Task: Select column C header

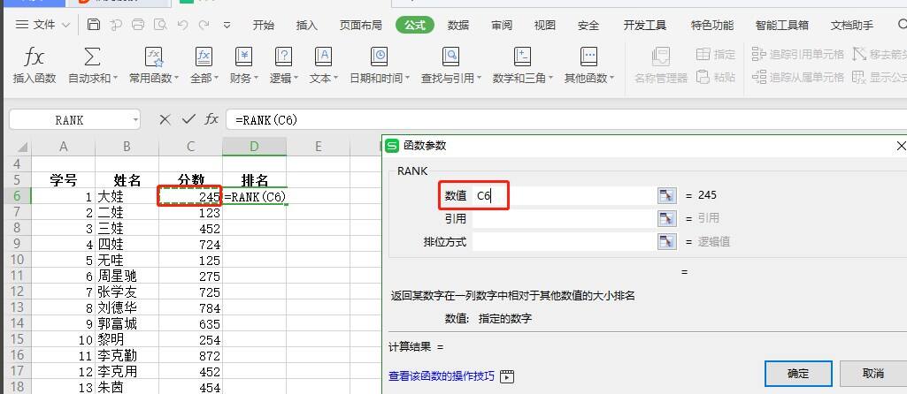Action: tap(191, 148)
